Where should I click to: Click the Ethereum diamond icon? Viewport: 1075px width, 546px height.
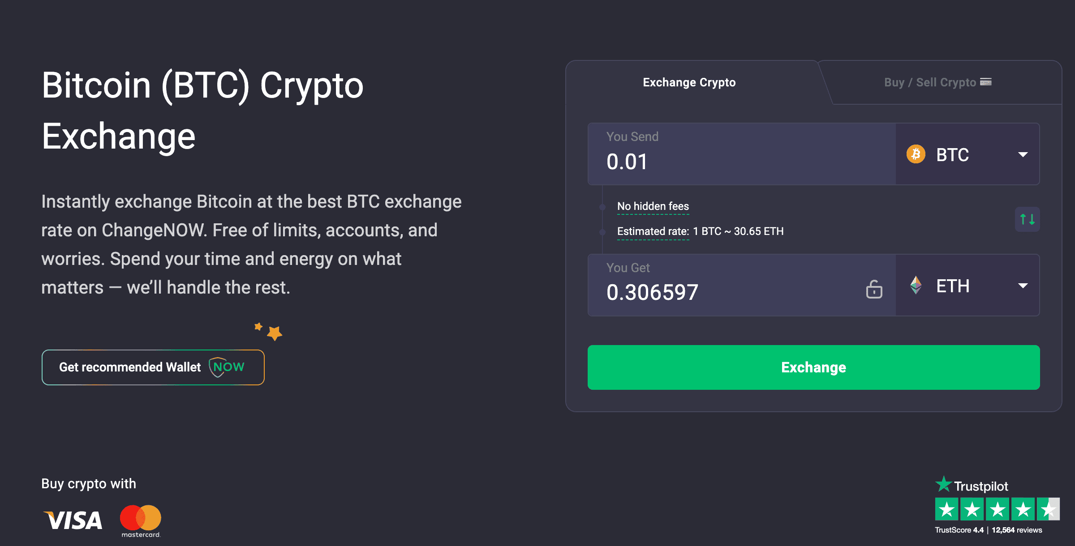(916, 285)
